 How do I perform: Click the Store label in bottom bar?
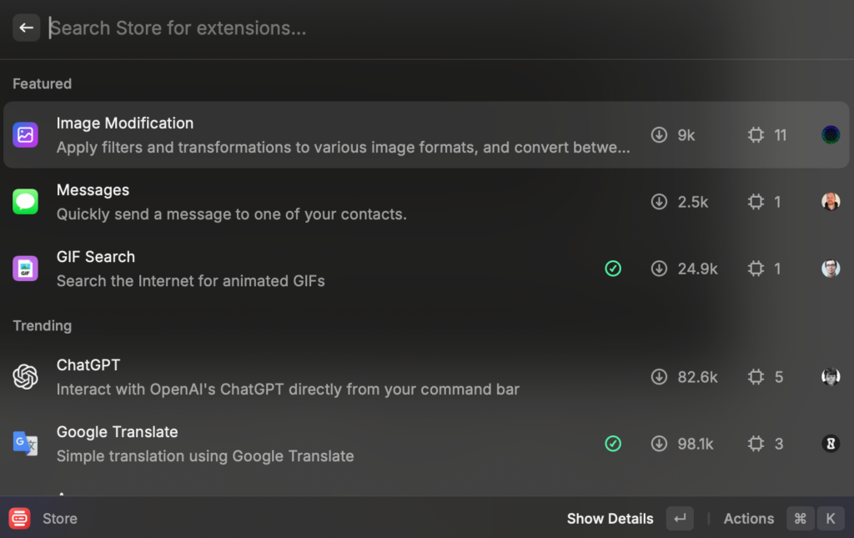tap(60, 518)
